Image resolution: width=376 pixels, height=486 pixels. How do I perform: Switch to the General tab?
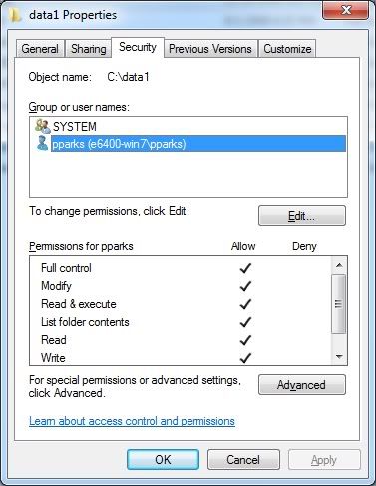tap(40, 49)
